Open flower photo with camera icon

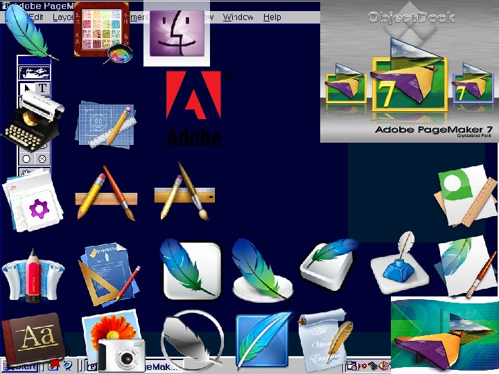click(x=113, y=340)
